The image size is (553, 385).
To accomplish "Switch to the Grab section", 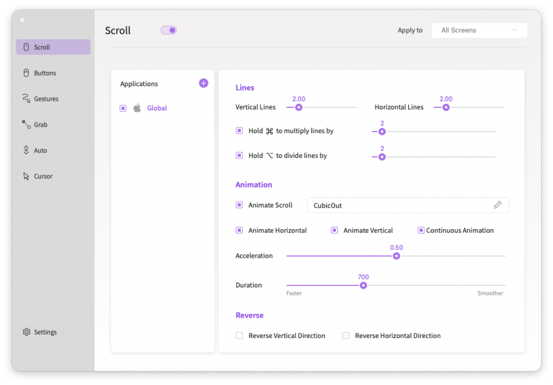I will (53, 125).
